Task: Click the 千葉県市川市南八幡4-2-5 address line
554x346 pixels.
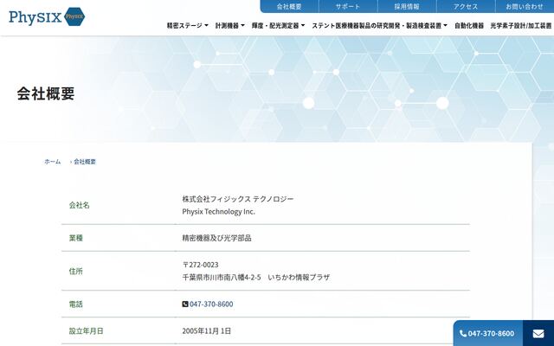Action: tap(256, 277)
